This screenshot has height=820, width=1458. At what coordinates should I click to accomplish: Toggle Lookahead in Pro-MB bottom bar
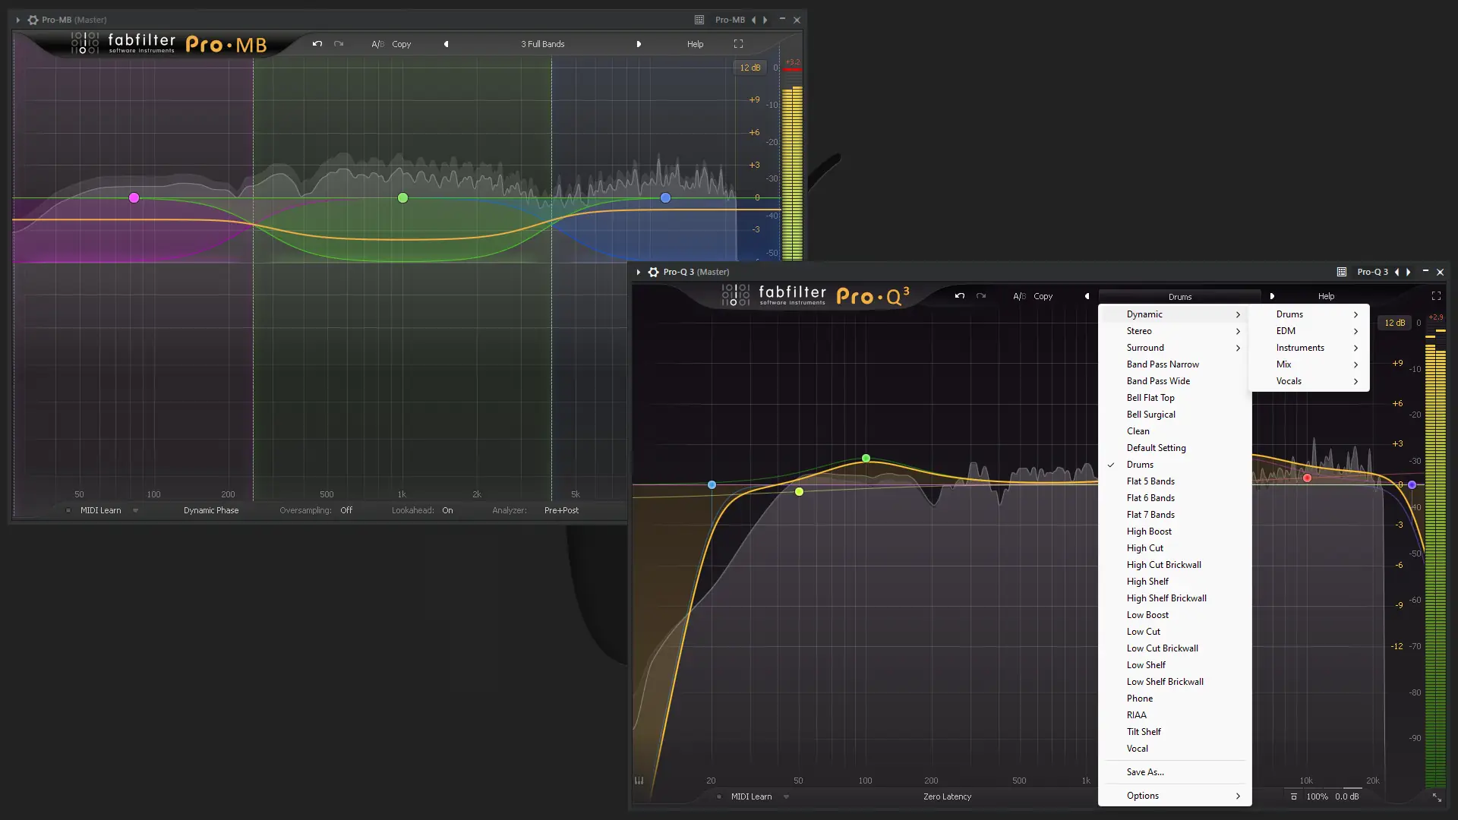click(447, 510)
